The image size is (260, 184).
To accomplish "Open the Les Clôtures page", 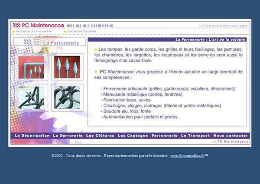I will [100, 136].
